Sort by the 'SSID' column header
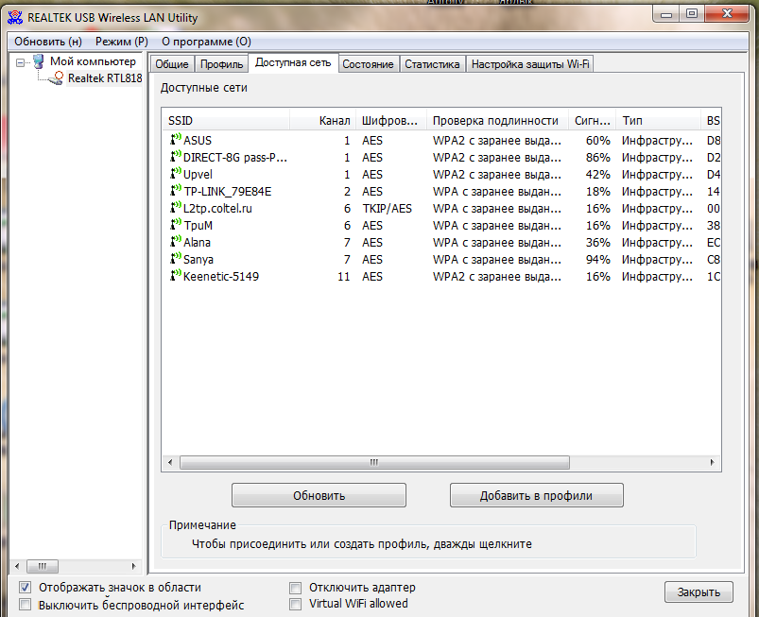Screen dimensions: 759x617 click(x=226, y=121)
